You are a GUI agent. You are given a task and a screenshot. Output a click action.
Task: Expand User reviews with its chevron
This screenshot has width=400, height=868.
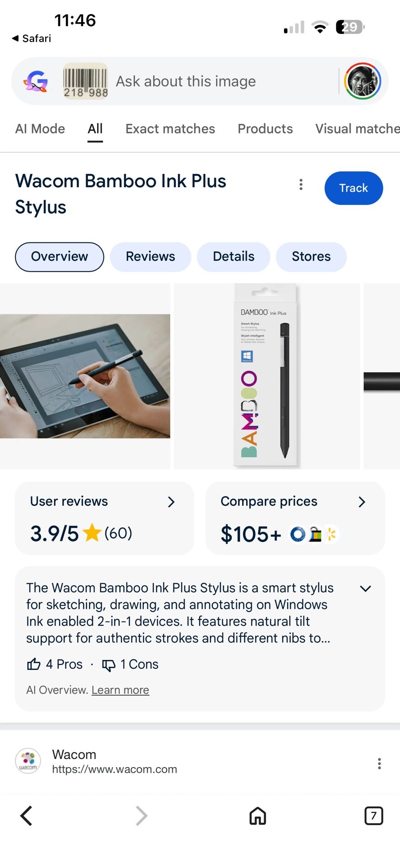(x=171, y=502)
